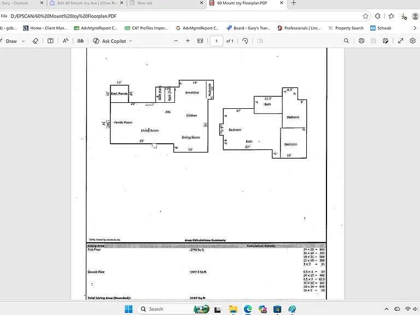Show more bookmarks with the chevron
The height and width of the screenshot is (315, 420).
[415, 28]
